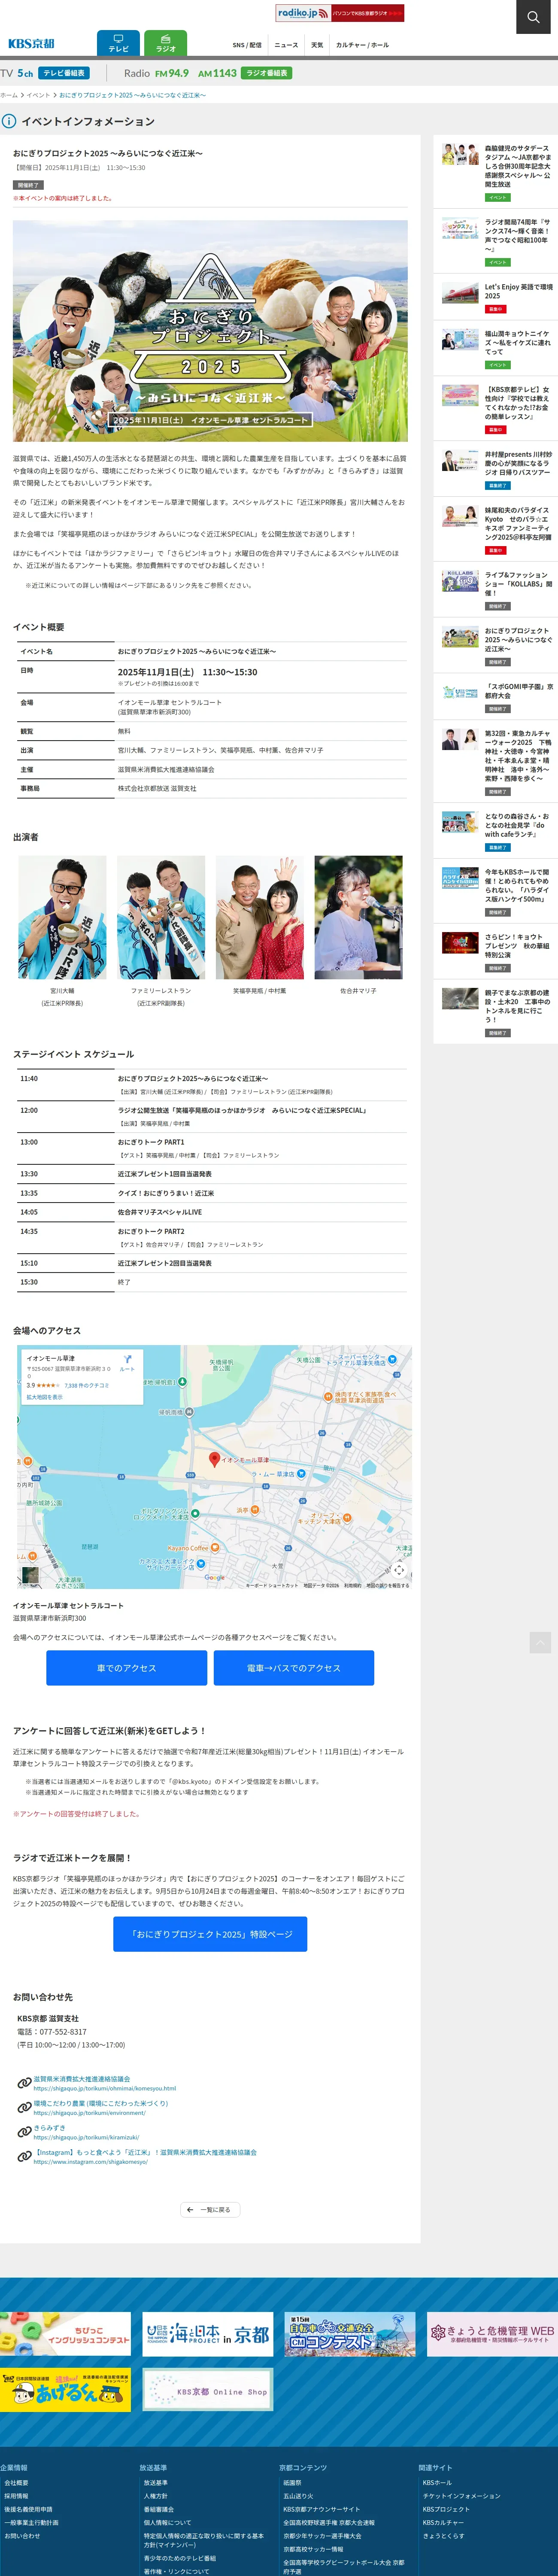
Task: Open footer link チケットインフォメーション
Action: point(462,2496)
